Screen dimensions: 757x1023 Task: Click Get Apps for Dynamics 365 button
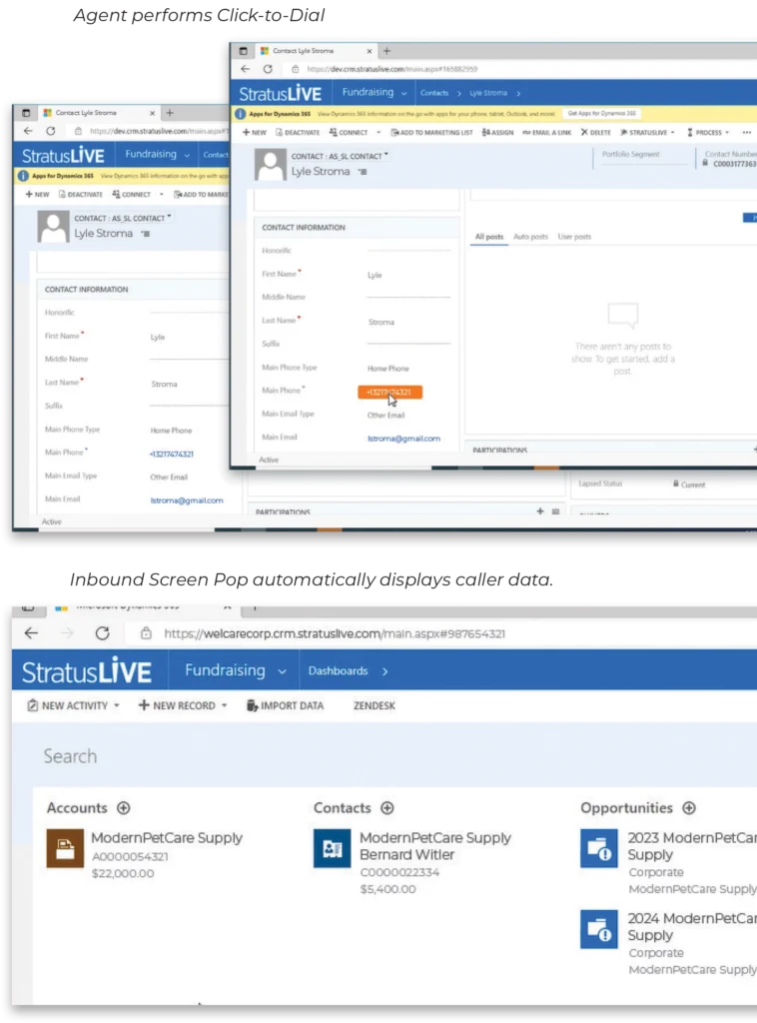pyautogui.click(x=602, y=114)
